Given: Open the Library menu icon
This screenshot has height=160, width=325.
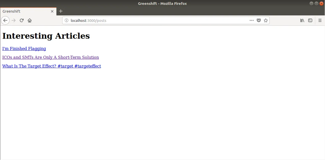Looking at the screenshot, I should pyautogui.click(x=302, y=20).
